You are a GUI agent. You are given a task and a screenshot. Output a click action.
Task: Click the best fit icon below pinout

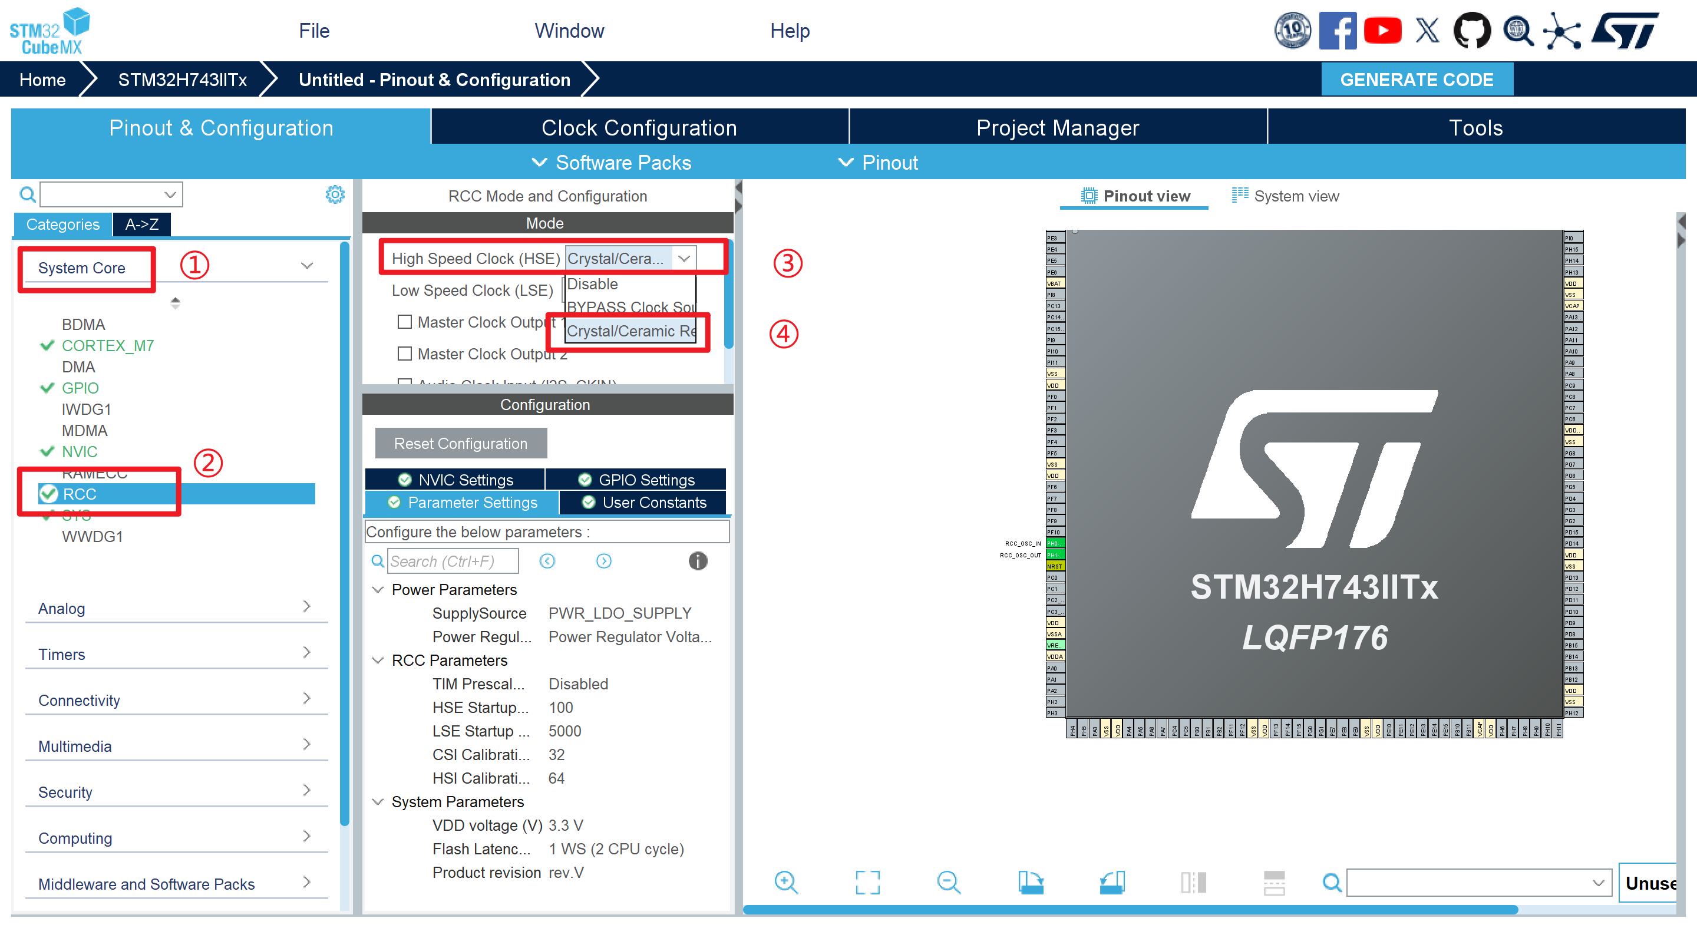tap(869, 883)
